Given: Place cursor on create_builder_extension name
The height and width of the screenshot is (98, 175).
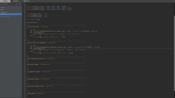Looking at the screenshot, I should [36, 59].
